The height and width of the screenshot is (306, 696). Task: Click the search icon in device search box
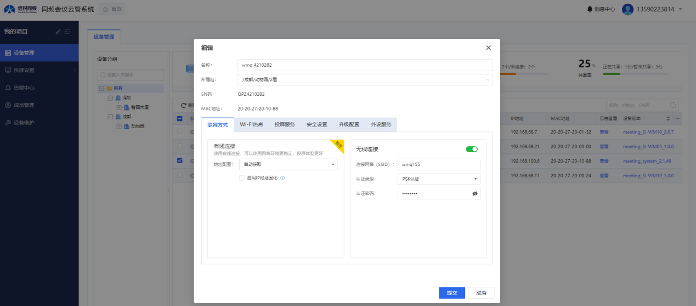[673, 105]
